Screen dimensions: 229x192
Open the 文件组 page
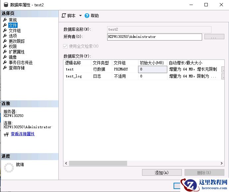[15, 31]
